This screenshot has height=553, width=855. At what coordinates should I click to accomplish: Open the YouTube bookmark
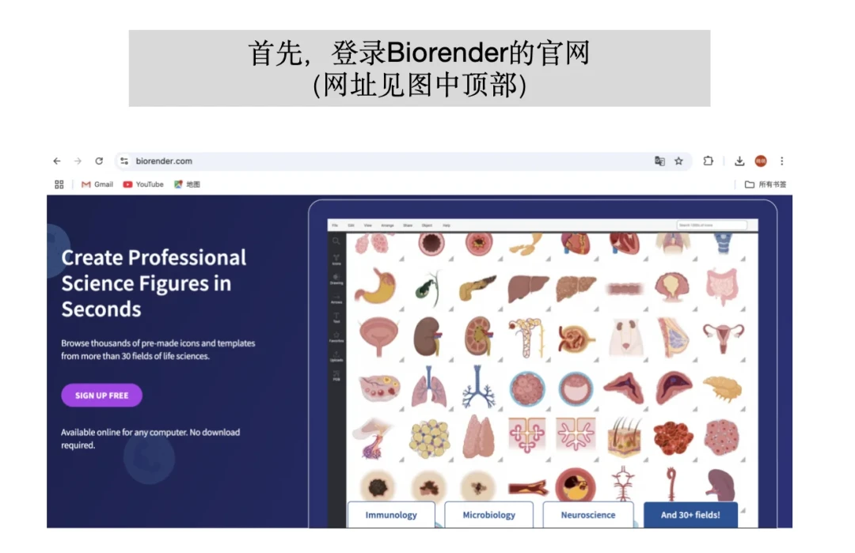click(x=143, y=184)
